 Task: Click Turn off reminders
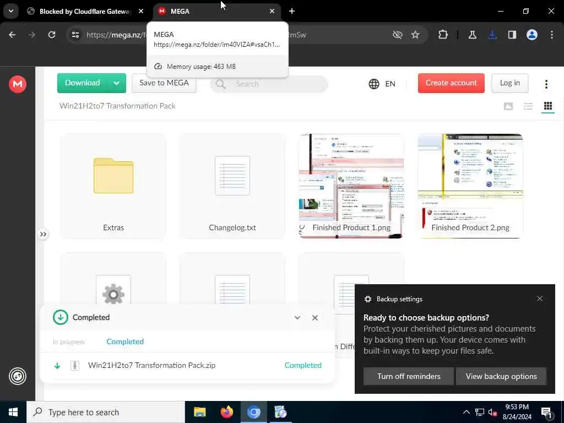coord(409,376)
